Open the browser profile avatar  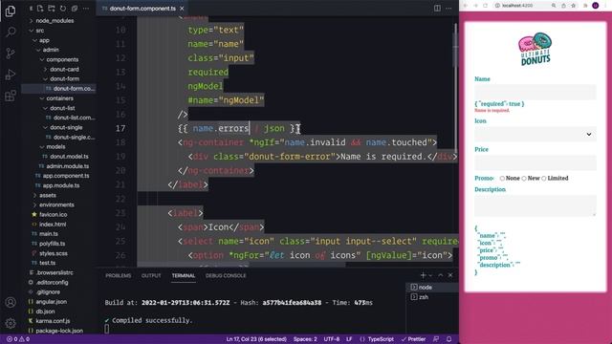pos(595,6)
